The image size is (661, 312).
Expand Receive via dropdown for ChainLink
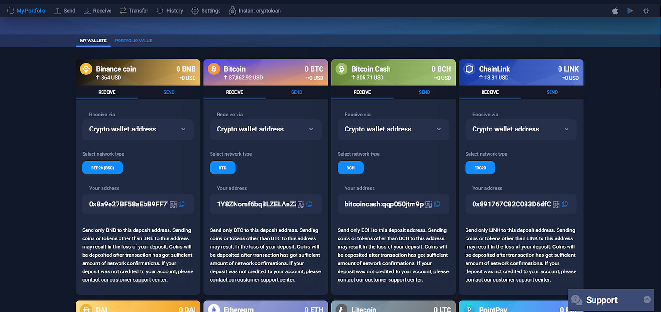[x=521, y=129]
